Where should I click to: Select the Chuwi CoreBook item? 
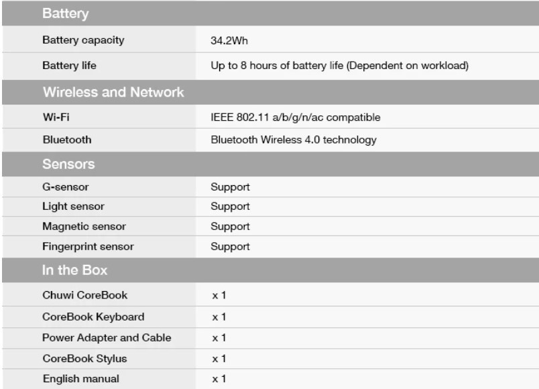85,295
